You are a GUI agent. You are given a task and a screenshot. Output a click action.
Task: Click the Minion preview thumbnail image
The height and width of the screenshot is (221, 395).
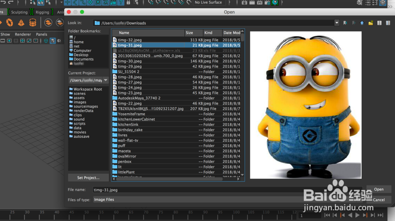[306, 105]
